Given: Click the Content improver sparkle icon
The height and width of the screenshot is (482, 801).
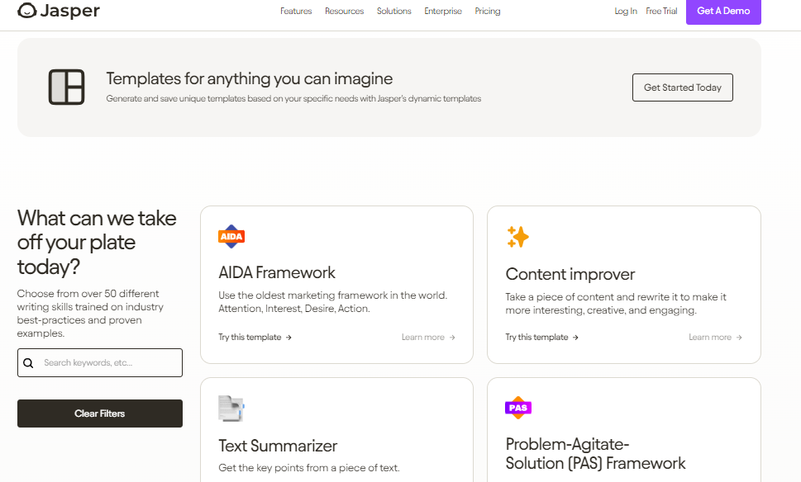Looking at the screenshot, I should click(x=518, y=237).
